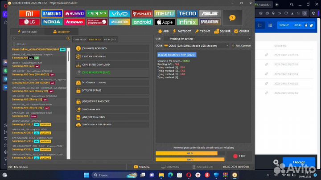Open the Windows Start menu
The height and width of the screenshot is (180, 321).
point(86,175)
